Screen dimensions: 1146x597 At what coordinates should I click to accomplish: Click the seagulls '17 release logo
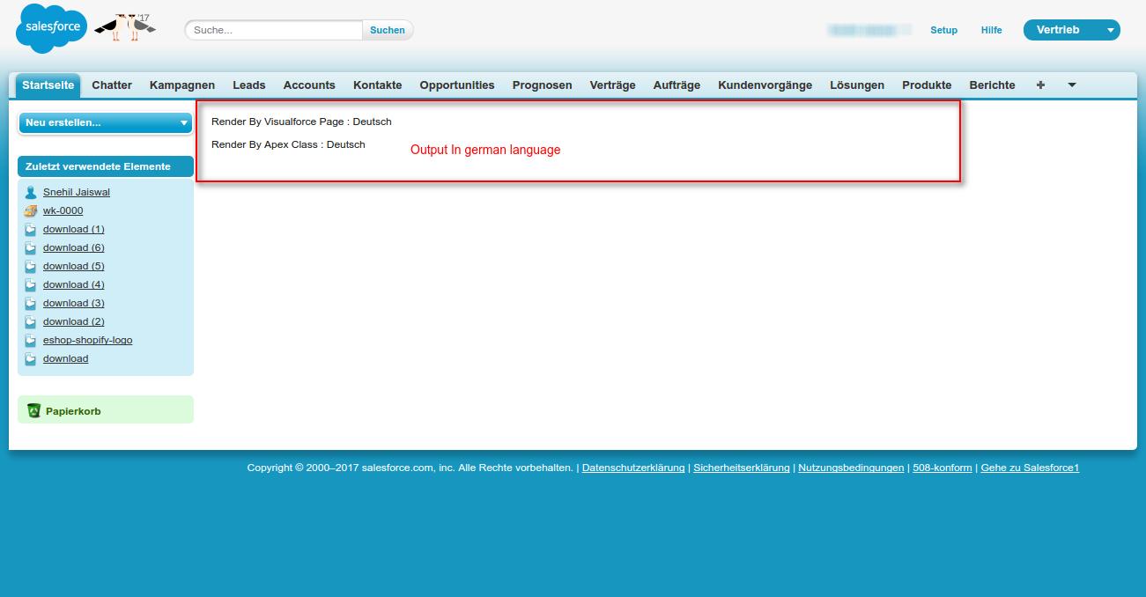pyautogui.click(x=125, y=27)
